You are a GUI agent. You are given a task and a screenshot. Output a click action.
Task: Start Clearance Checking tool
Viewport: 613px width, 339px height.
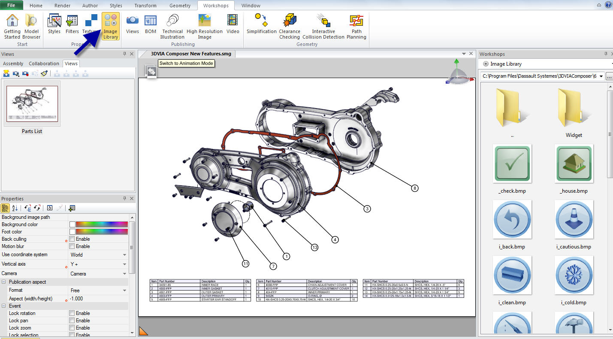[x=290, y=27]
